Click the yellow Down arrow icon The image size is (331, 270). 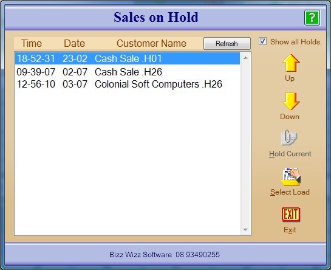coord(291,101)
